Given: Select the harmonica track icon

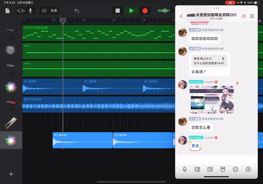Looking at the screenshot, I should 11,123.
